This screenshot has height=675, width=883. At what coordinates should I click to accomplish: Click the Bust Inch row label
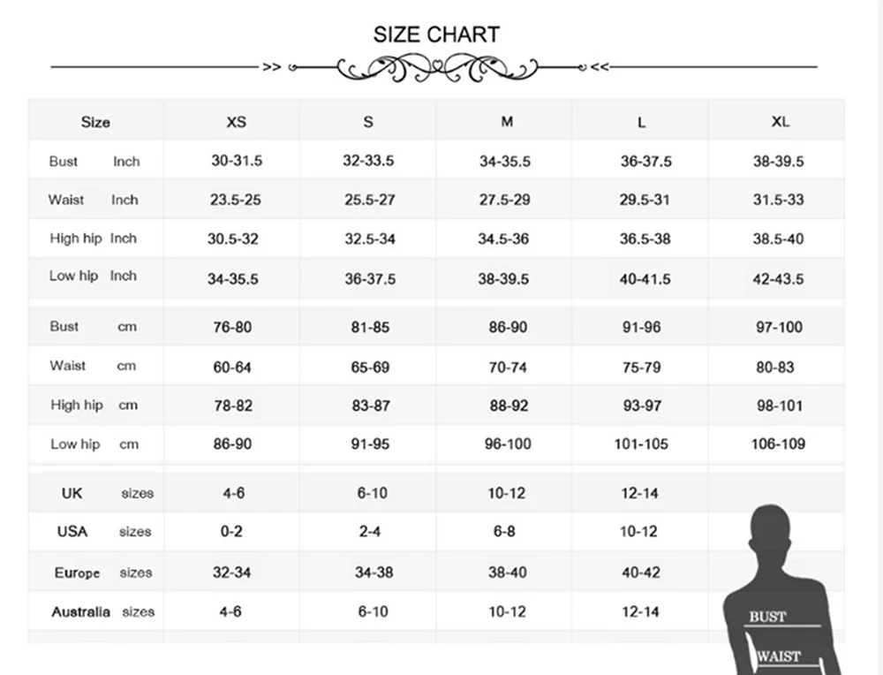coord(94,162)
